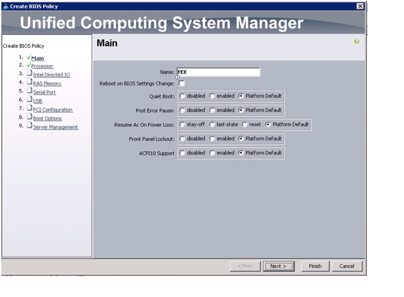Click the page icon beside Serial Port
This screenshot has height=297, width=404.
[x=30, y=91]
